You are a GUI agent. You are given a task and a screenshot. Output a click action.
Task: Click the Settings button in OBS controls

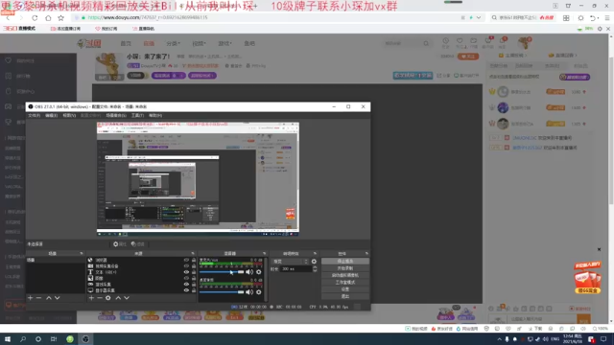pyautogui.click(x=345, y=289)
